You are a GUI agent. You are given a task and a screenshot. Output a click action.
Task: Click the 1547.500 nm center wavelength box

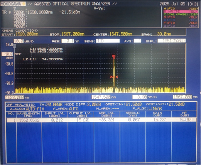101,97
